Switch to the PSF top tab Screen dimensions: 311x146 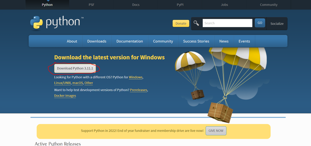click(91, 5)
